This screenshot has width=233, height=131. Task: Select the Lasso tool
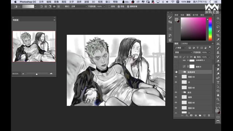(x=218, y=27)
